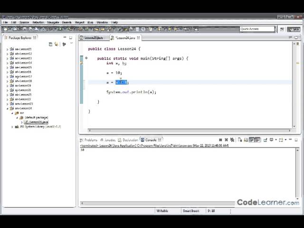
Task: Maximize the Console panel
Action: (296, 140)
